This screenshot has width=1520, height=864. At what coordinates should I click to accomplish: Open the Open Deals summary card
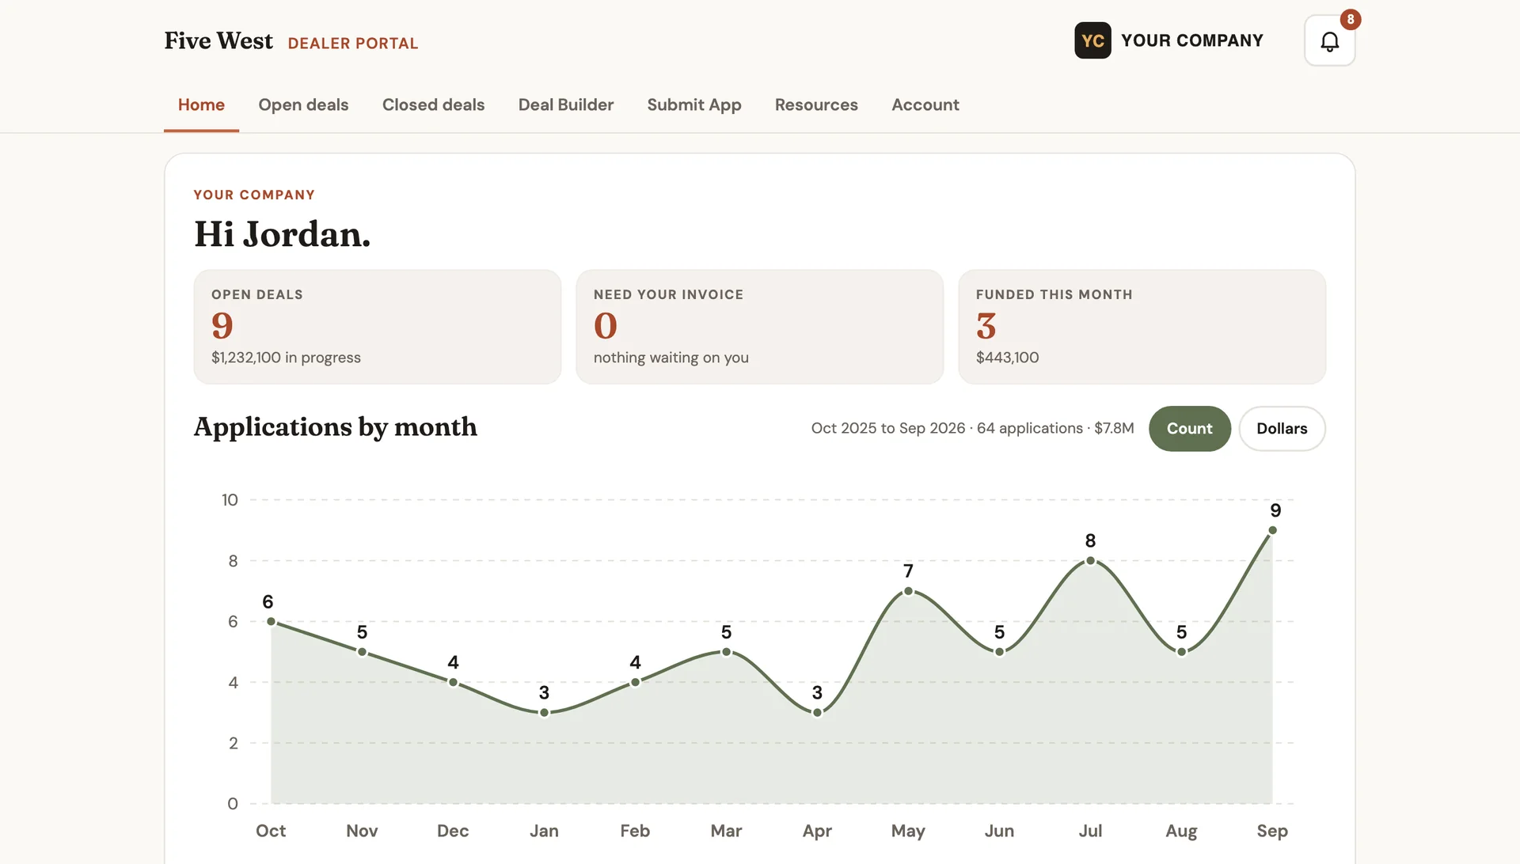378,327
